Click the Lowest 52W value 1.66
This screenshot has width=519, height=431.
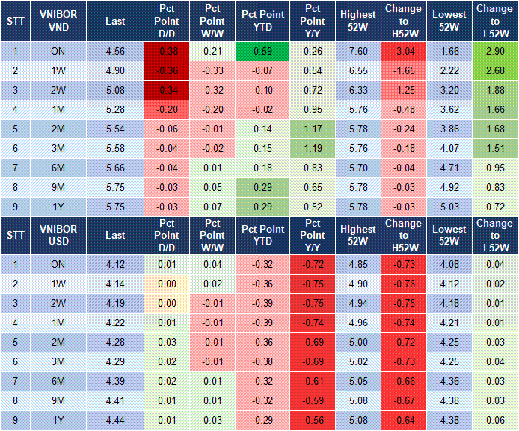tap(450, 52)
